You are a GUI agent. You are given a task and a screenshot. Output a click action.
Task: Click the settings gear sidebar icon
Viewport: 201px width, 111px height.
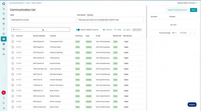pos(4,49)
